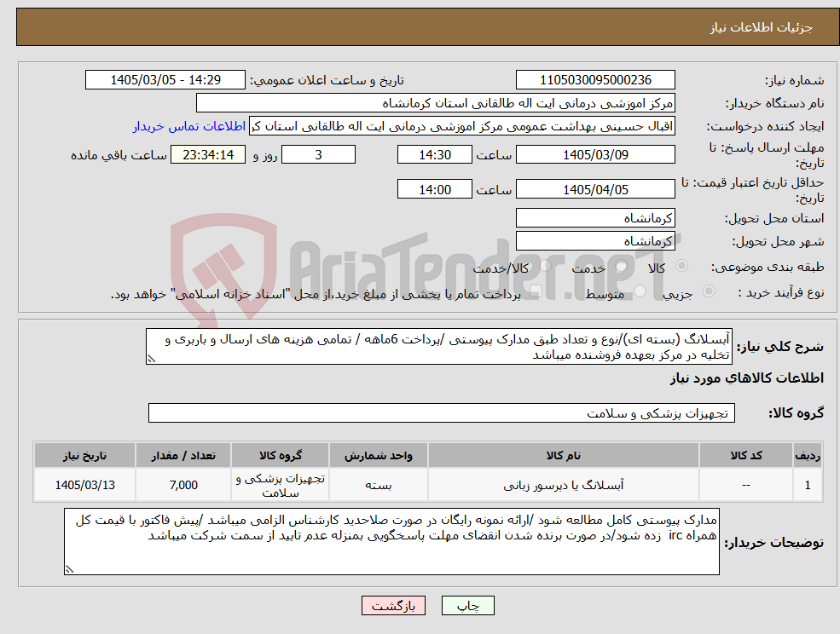Click the need date cell 1405/03/13

pyautogui.click(x=84, y=485)
